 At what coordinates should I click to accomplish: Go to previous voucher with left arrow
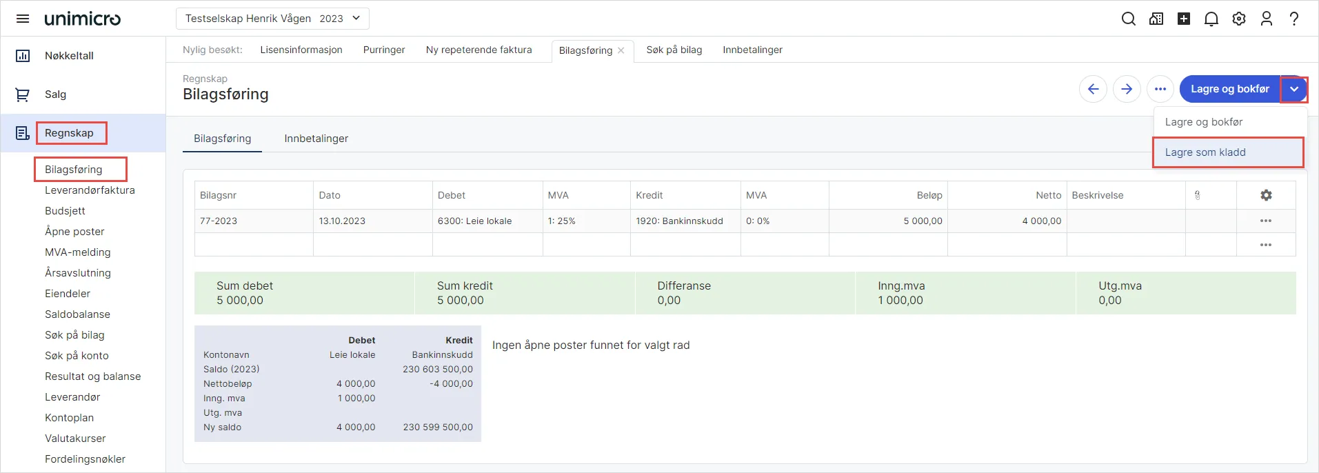[x=1093, y=89]
